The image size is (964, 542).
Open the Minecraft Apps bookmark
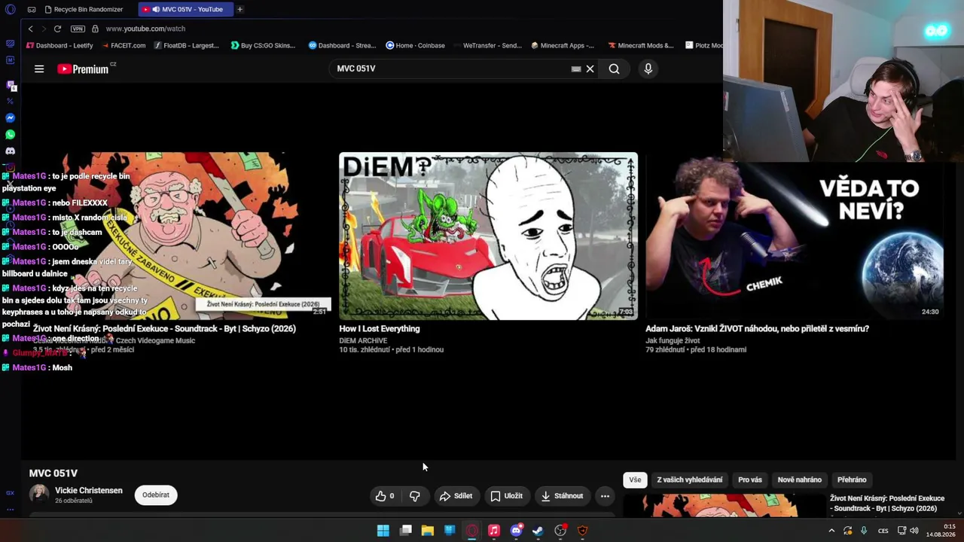563,45
